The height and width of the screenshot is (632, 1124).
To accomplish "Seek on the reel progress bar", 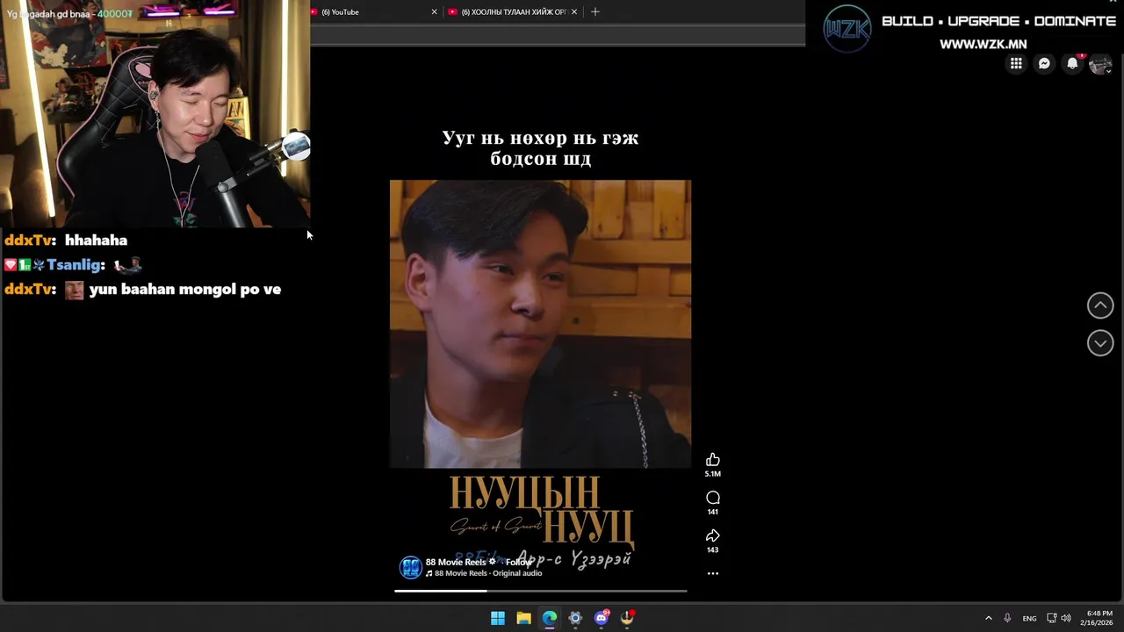I will [540, 591].
